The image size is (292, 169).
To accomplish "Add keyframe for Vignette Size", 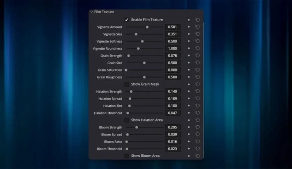I will click(x=189, y=34).
